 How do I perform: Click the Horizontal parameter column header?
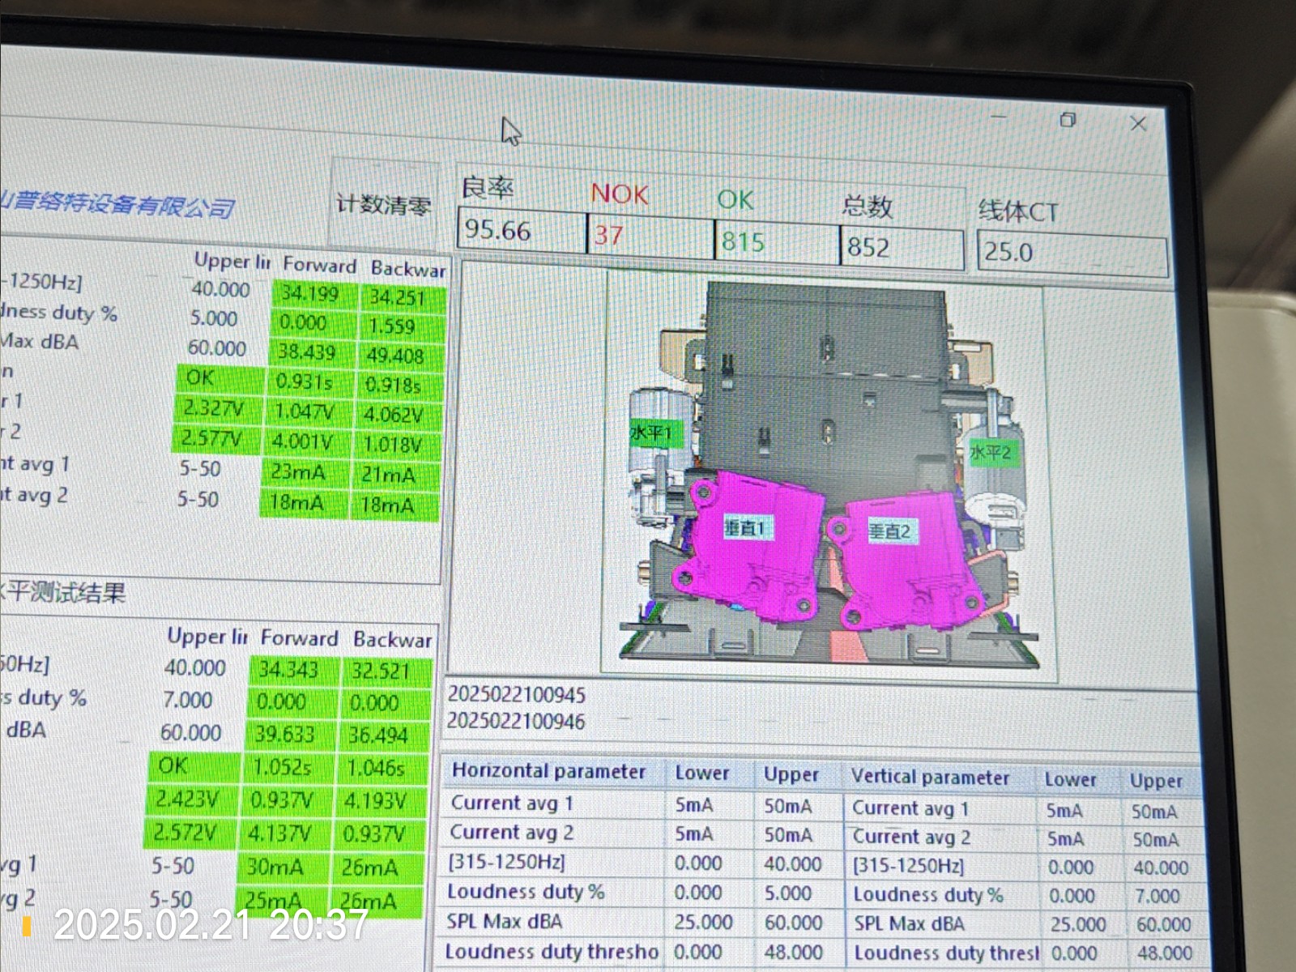(x=549, y=771)
